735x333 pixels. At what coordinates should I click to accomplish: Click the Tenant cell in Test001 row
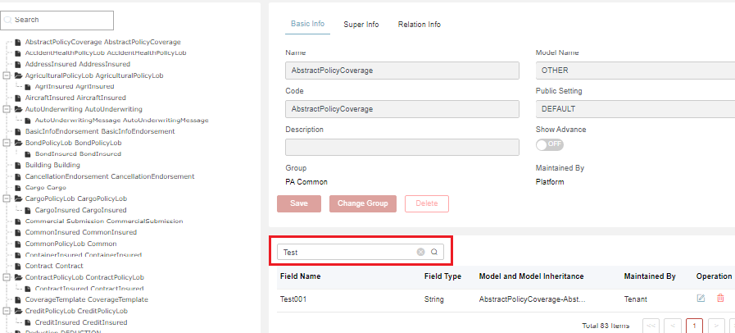pyautogui.click(x=636, y=299)
